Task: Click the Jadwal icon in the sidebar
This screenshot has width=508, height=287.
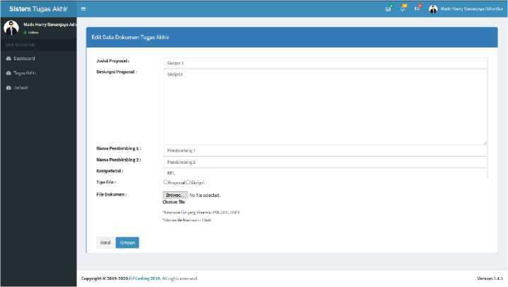Action: 8,87
